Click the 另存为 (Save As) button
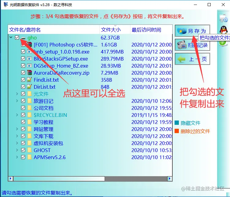 tap(192, 31)
